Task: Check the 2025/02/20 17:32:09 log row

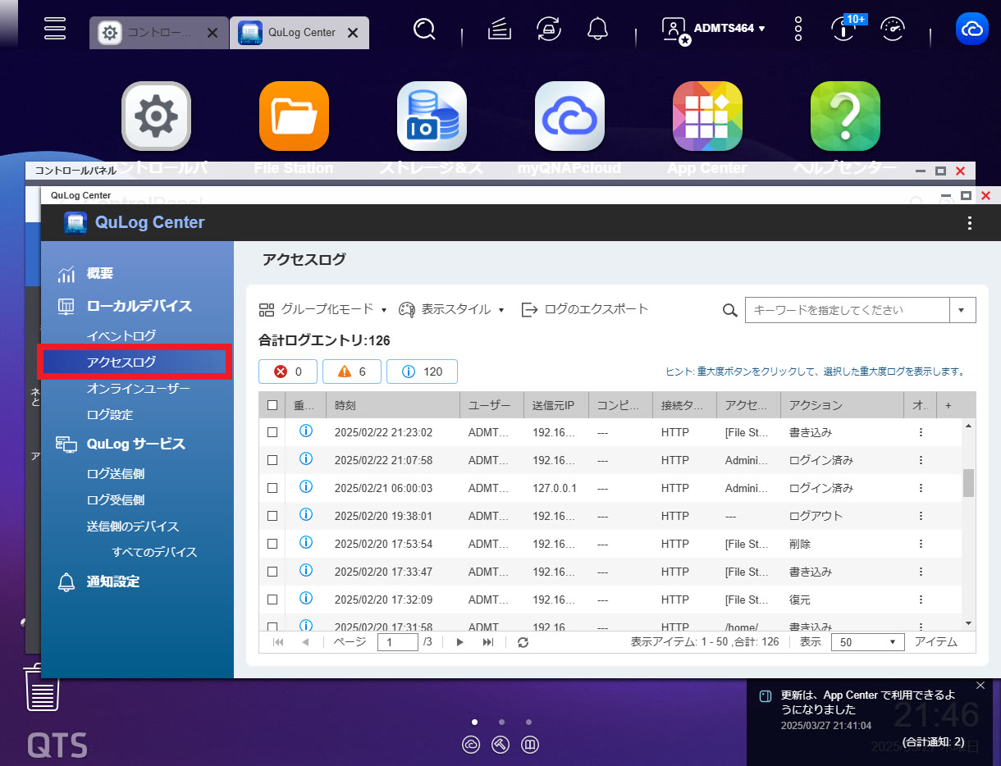Action: (272, 600)
